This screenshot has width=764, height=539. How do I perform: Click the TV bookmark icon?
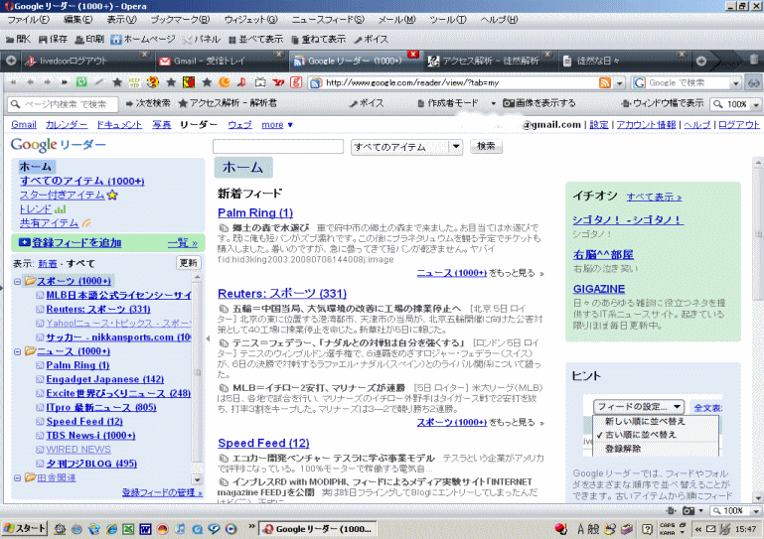260,82
